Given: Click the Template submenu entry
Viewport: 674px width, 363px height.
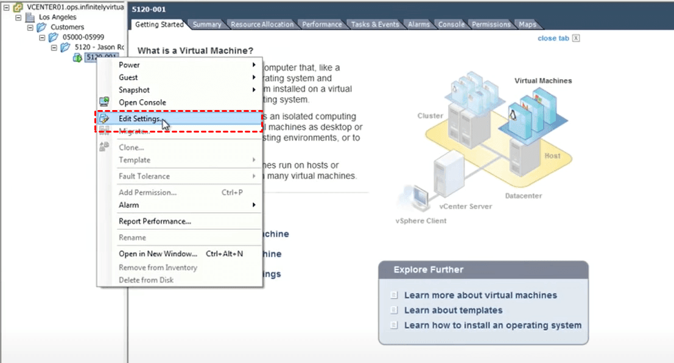Looking at the screenshot, I should coord(180,160).
